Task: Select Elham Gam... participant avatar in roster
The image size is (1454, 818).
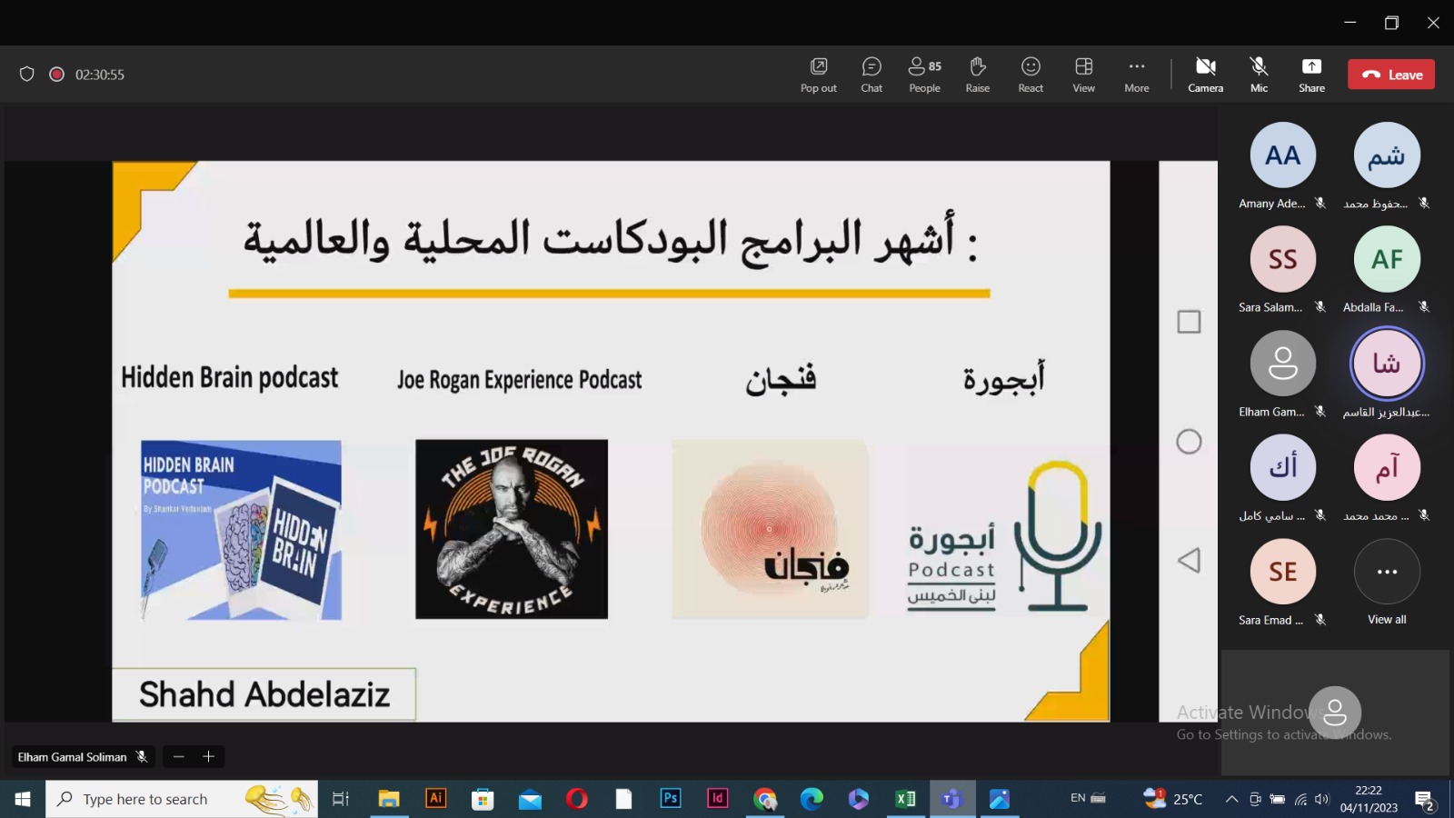Action: [1282, 364]
